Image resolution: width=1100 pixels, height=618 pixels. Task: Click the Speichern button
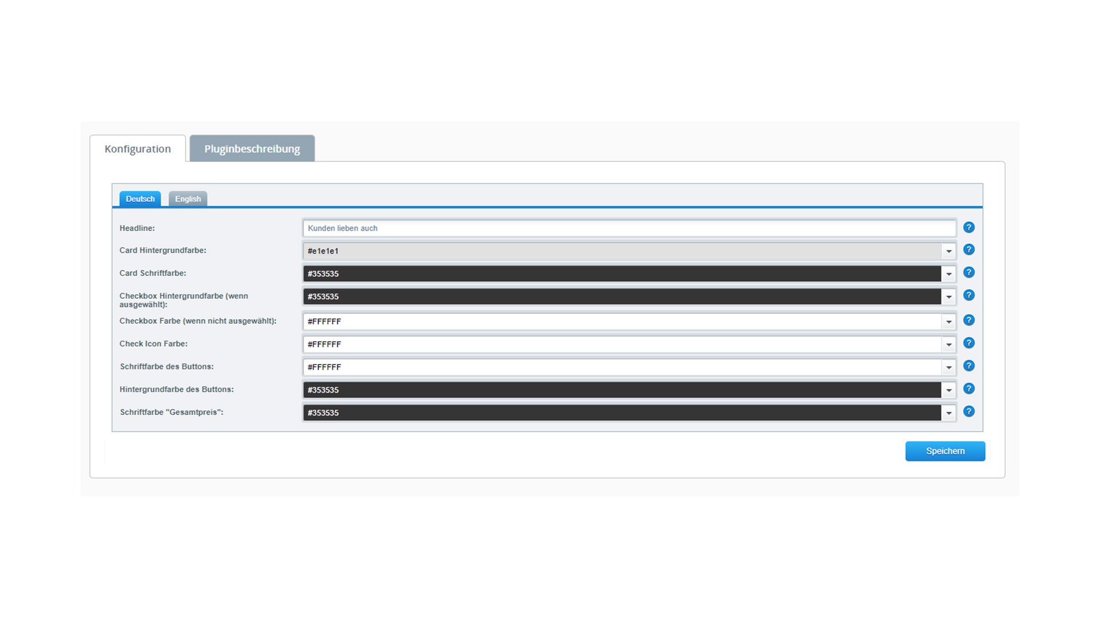[945, 451]
